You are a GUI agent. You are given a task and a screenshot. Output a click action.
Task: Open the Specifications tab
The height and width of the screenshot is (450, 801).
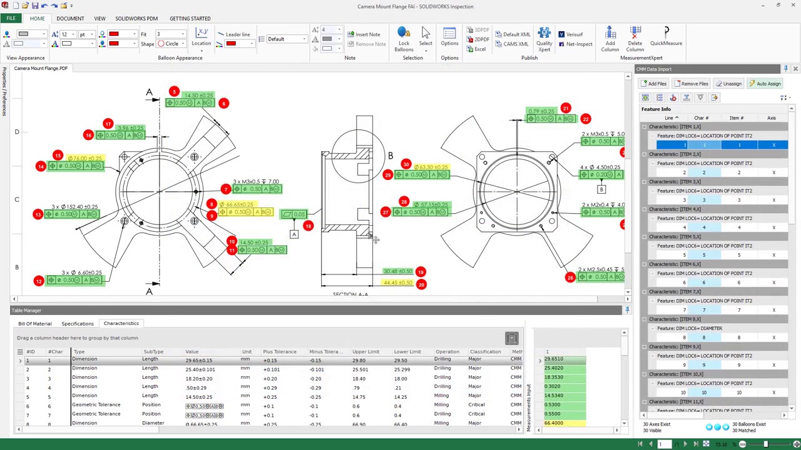point(78,324)
